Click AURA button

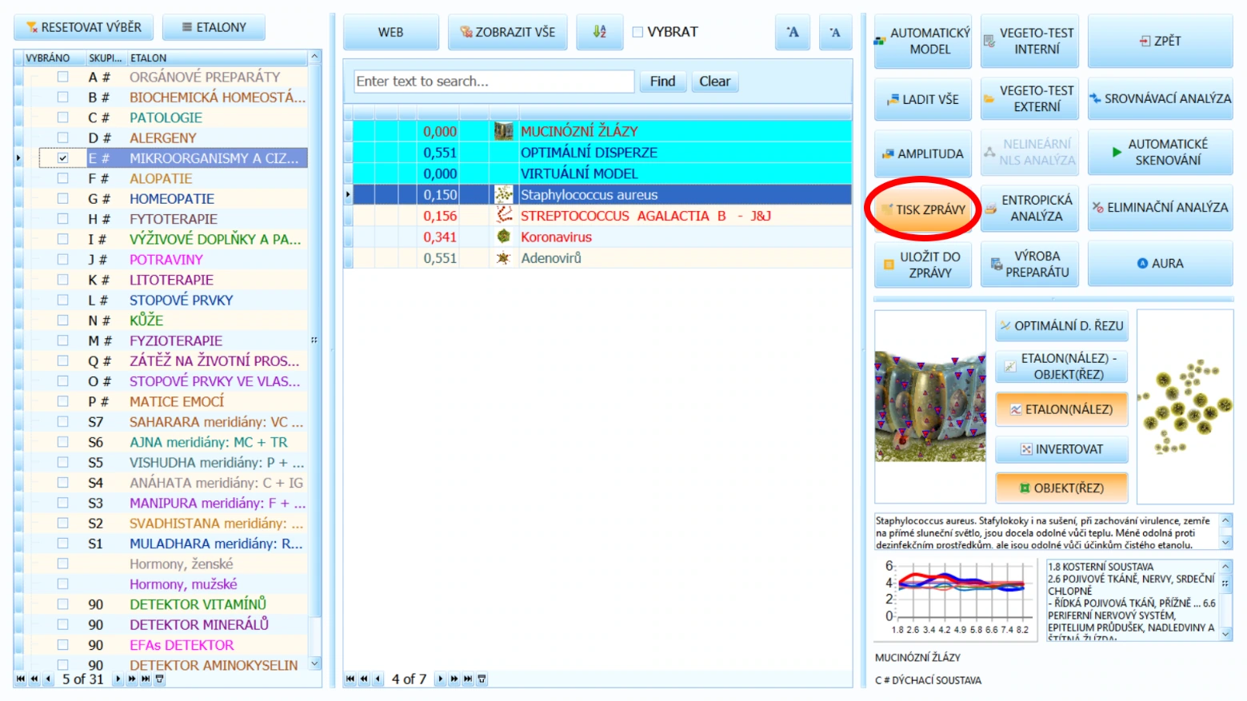click(x=1160, y=264)
